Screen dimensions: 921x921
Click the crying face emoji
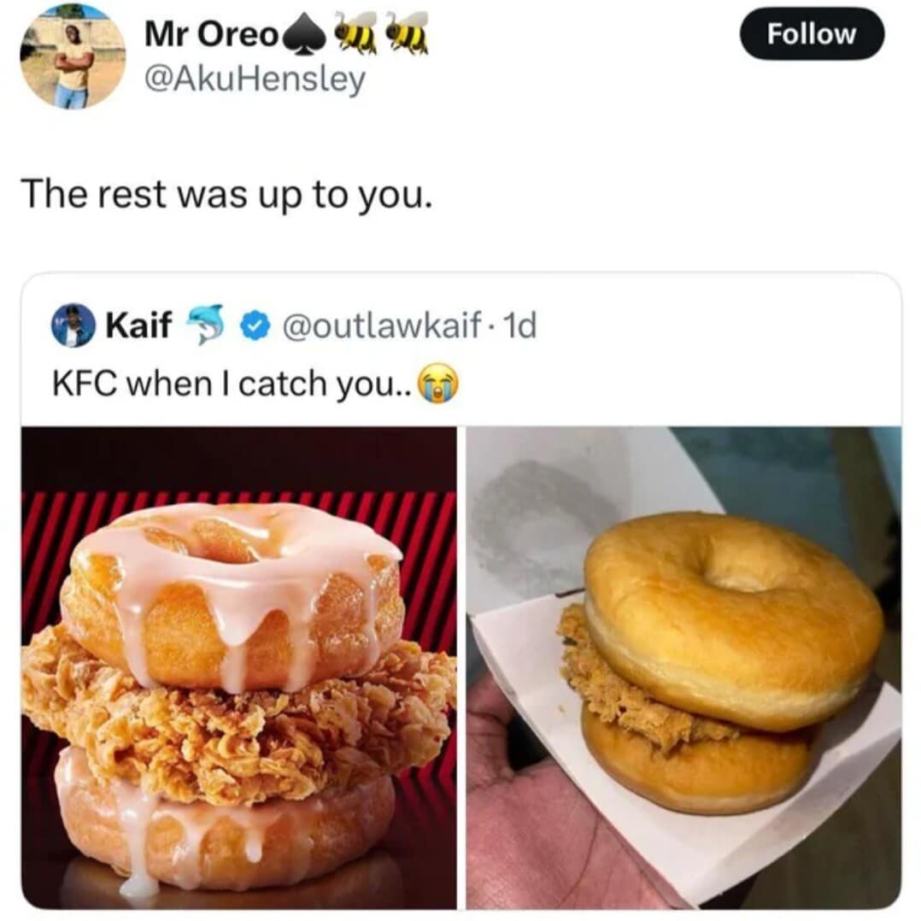[x=437, y=383]
